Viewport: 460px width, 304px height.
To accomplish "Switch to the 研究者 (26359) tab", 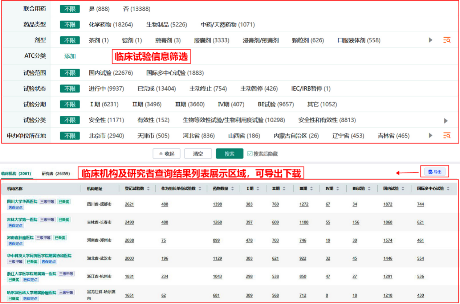I will tap(56, 174).
